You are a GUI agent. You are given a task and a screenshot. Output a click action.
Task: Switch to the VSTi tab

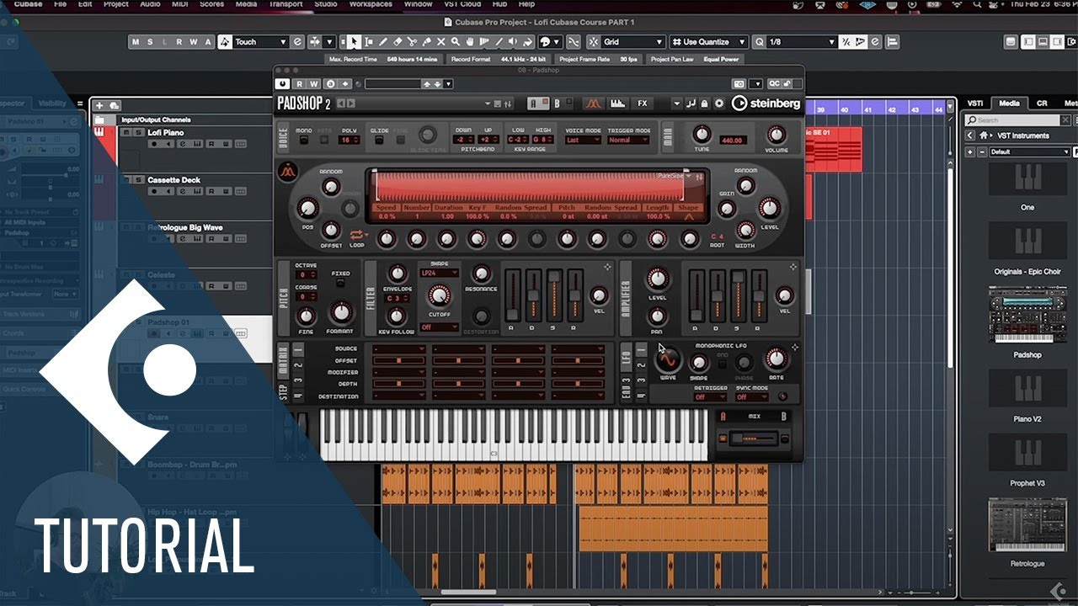pos(974,104)
